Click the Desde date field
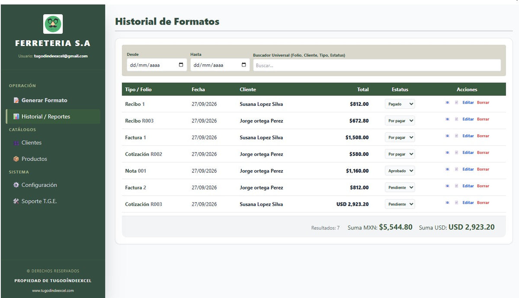This screenshot has width=519, height=298. coord(157,65)
